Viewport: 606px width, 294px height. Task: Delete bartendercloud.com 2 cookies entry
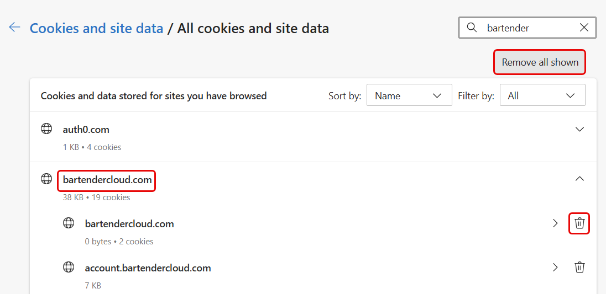[x=579, y=223]
